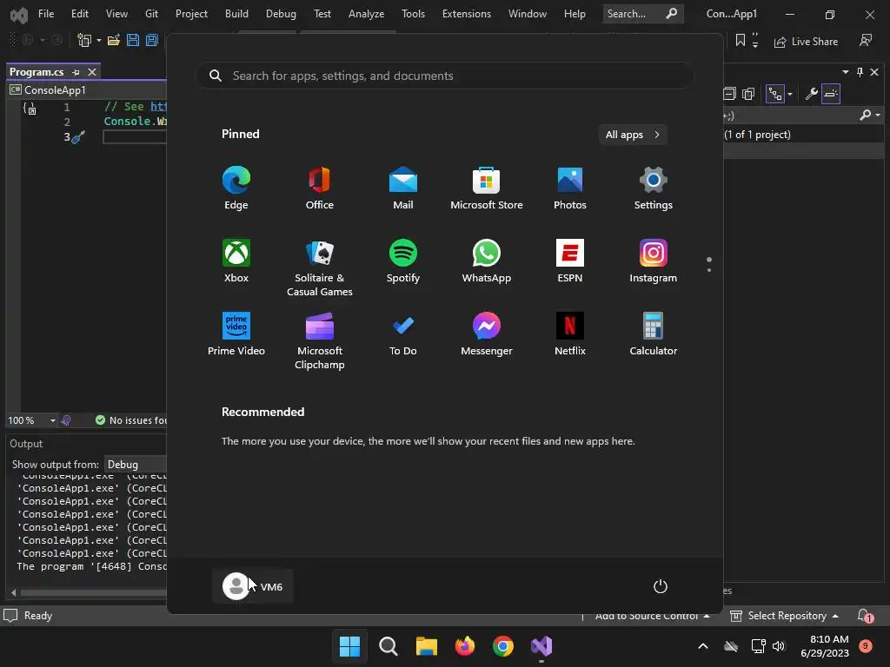Open editor zoom 100 % dropdown

pyautogui.click(x=52, y=420)
